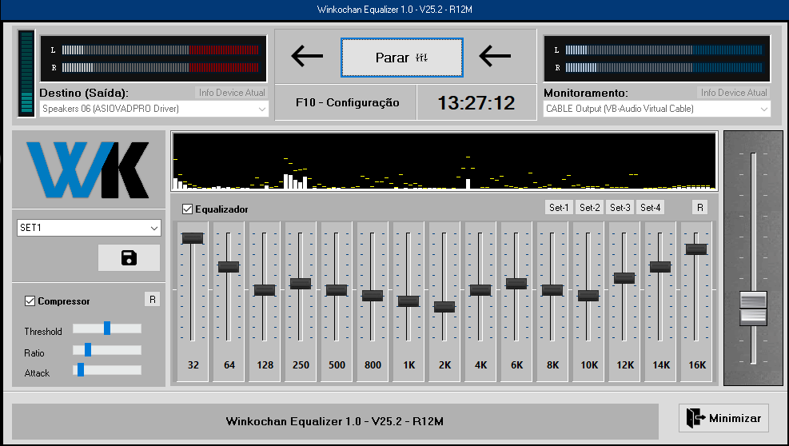Open F10 - Configuração settings
Screen dimensions: 789x446
pos(347,103)
